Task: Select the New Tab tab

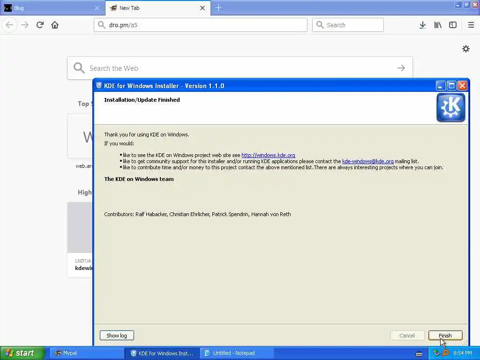Action: (x=157, y=8)
